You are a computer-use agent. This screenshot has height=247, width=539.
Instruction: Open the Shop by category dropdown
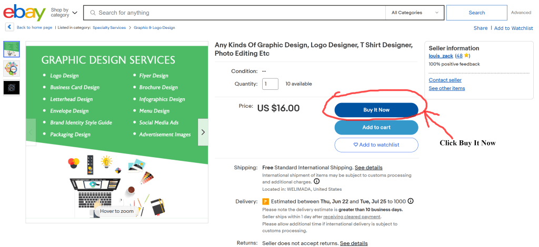tap(64, 13)
